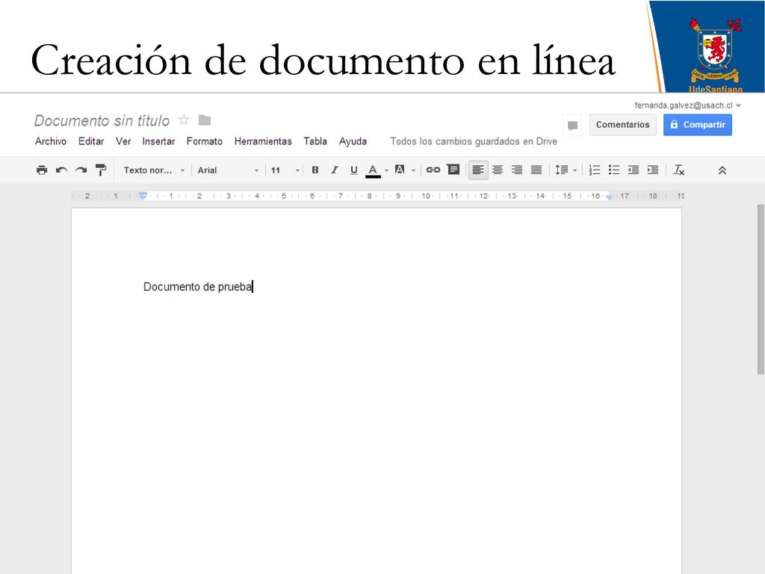The image size is (765, 574).
Task: Insert a link with the chain icon
Action: tap(433, 170)
